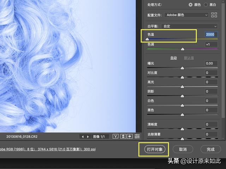Select the 颜色 (color) treatment radio button
Viewport: 226px width, 169px height.
(191, 5)
